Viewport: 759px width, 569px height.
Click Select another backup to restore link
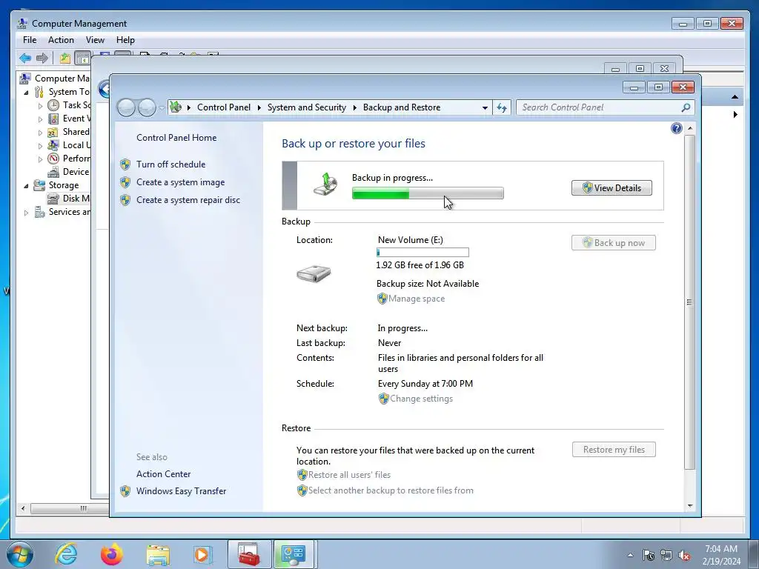click(x=391, y=490)
